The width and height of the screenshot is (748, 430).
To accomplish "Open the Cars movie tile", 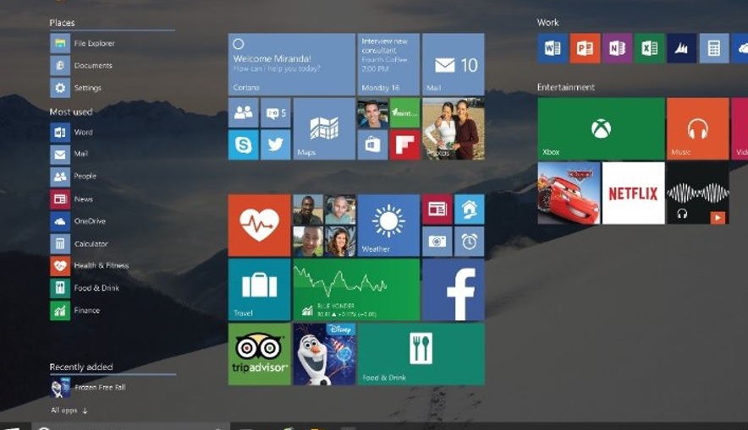I will point(569,193).
